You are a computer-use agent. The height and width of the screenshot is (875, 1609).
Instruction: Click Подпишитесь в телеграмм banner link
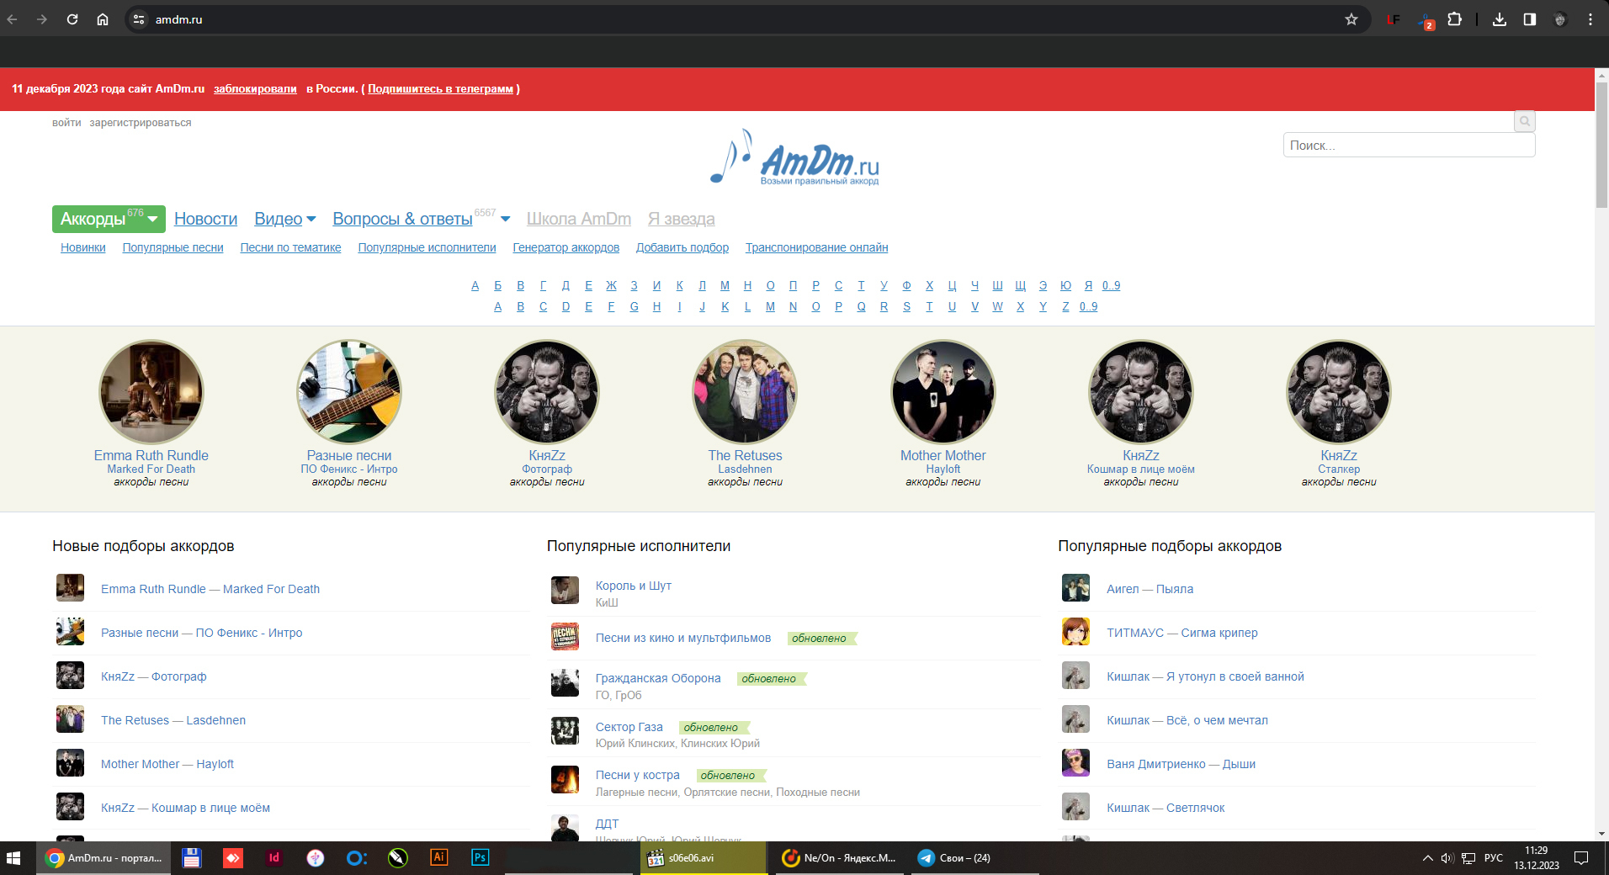[x=440, y=89]
